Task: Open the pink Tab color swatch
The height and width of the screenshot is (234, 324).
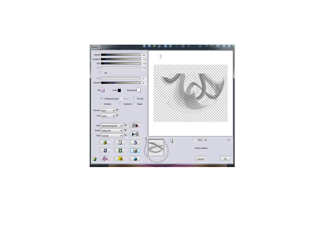Action: (103, 90)
